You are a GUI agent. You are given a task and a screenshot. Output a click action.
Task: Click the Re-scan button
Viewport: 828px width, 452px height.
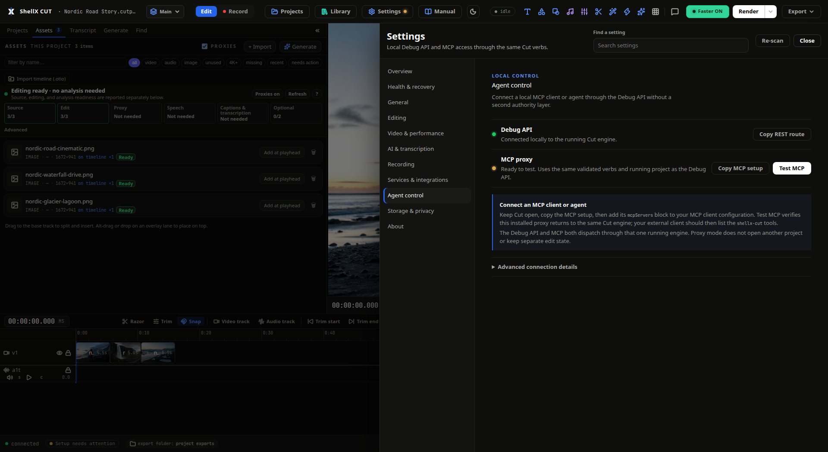772,41
